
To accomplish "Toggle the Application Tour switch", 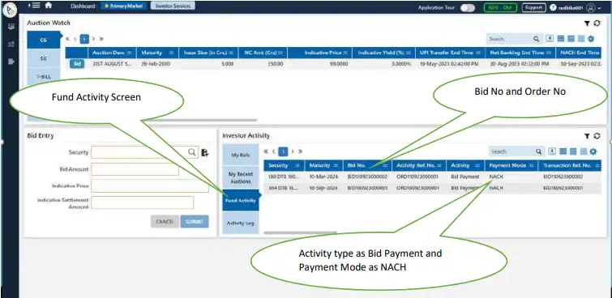I will point(468,8).
